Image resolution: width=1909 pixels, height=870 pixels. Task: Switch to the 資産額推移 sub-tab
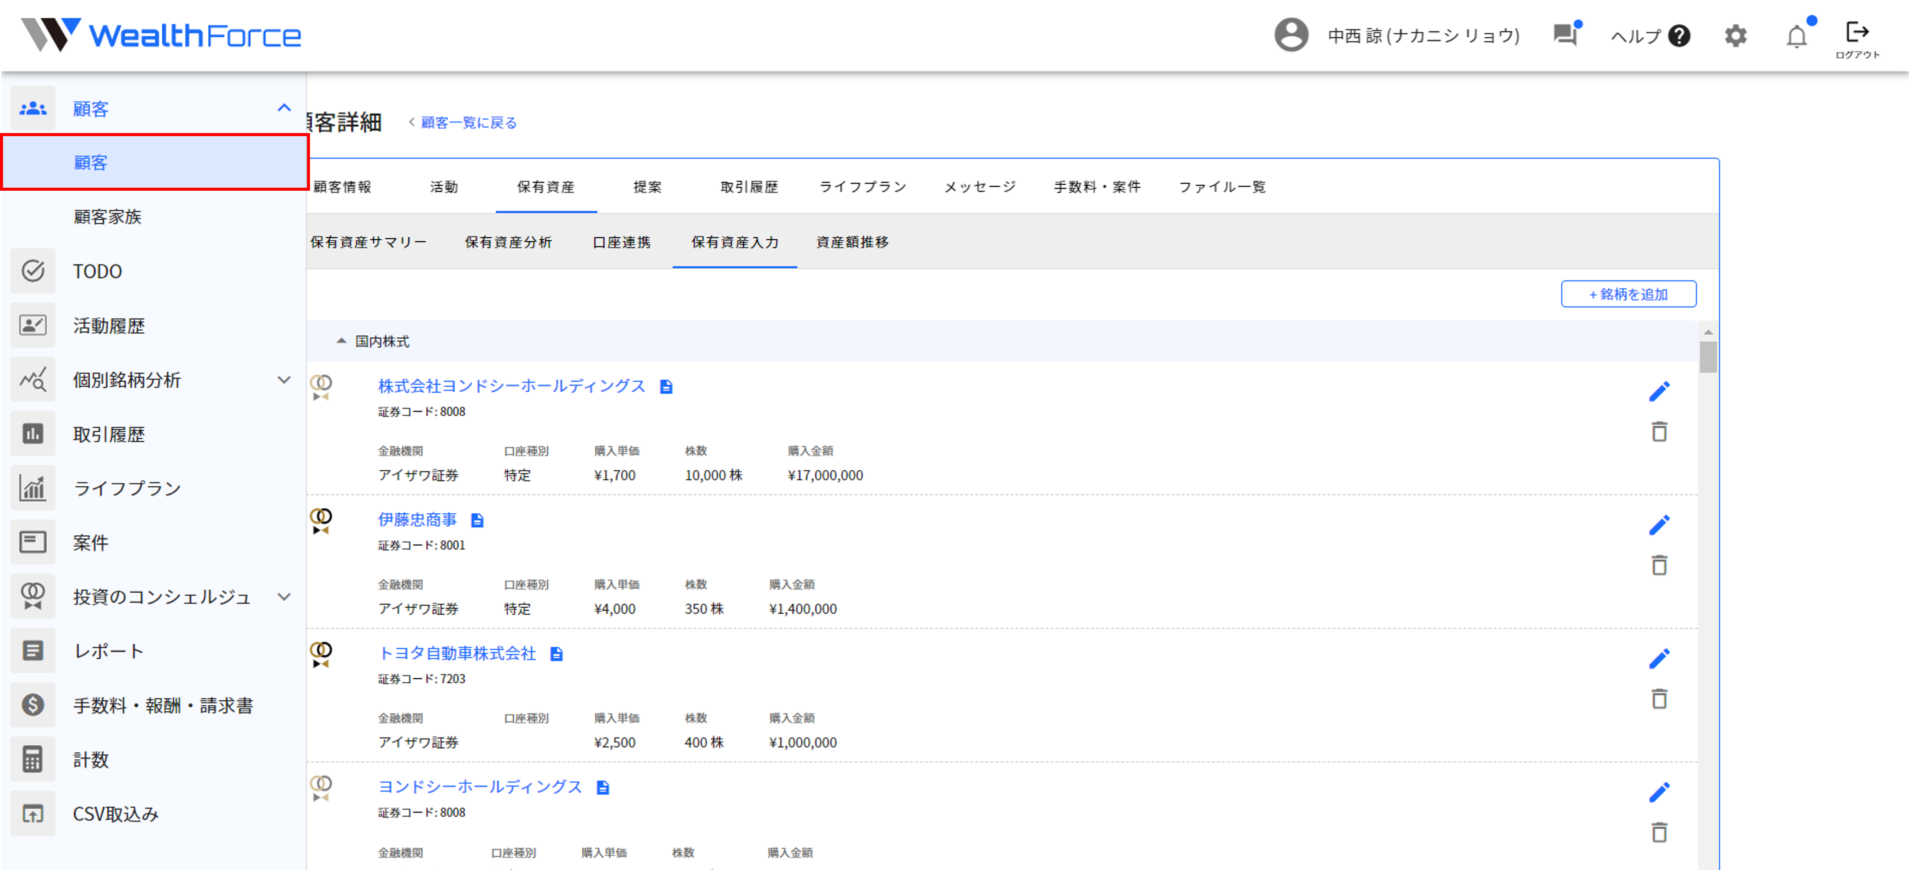tap(852, 242)
